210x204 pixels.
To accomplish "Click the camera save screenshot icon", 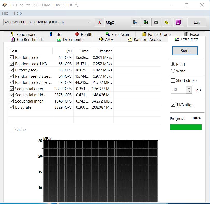I will [156, 22].
